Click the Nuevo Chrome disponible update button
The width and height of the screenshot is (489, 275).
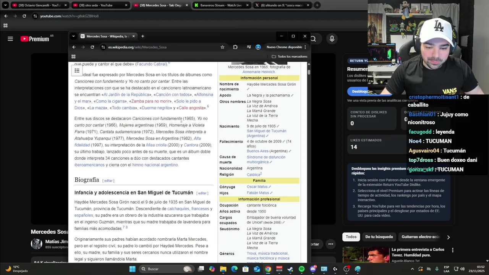pyautogui.click(x=284, y=47)
